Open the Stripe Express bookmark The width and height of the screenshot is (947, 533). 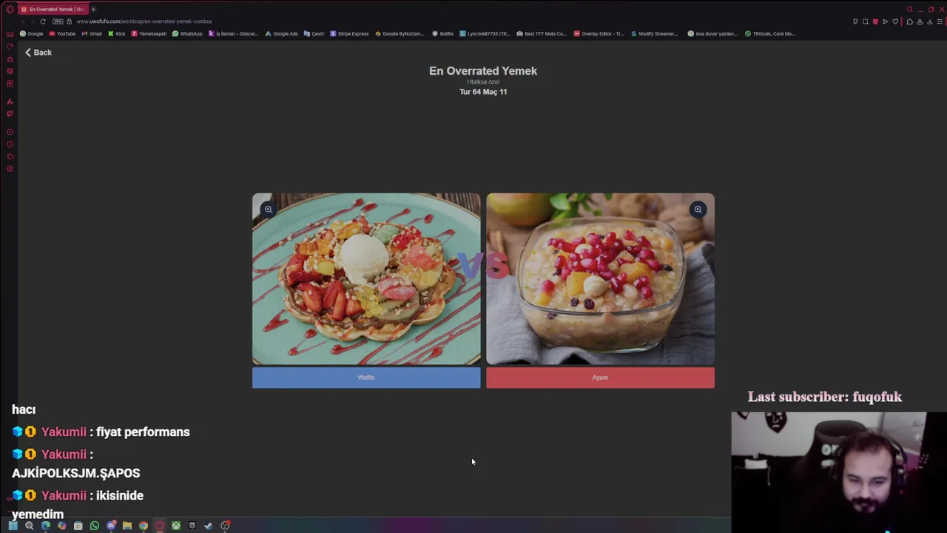[349, 33]
